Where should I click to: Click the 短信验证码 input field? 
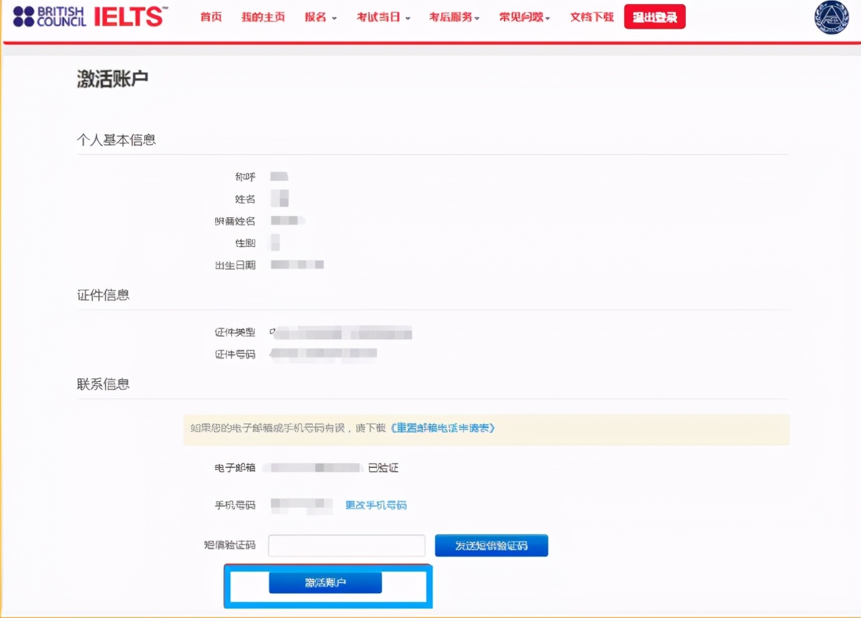pos(346,545)
